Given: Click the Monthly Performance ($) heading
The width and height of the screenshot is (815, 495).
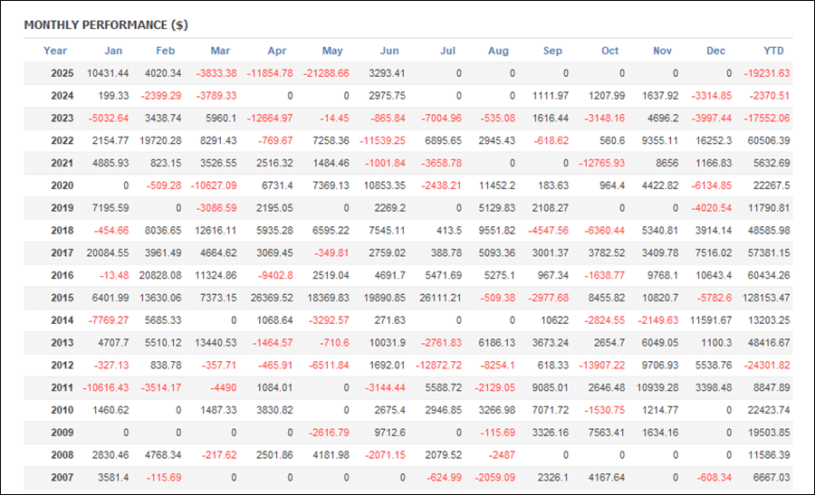Looking at the screenshot, I should (106, 25).
